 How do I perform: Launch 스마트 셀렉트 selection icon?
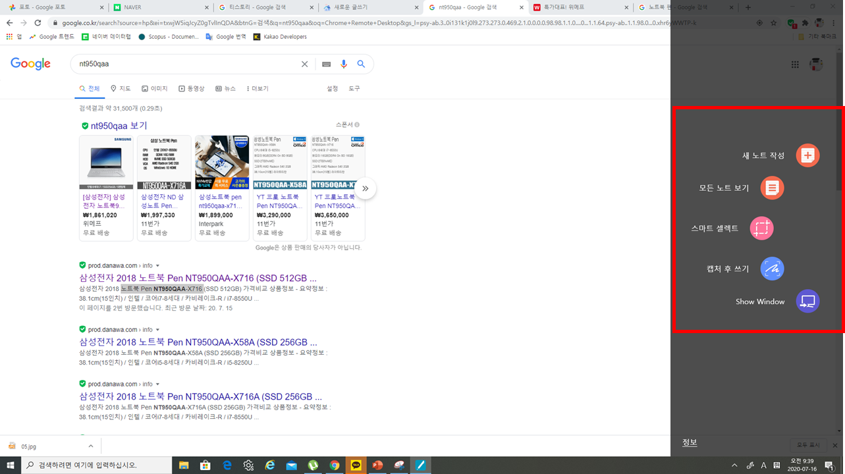[761, 228]
